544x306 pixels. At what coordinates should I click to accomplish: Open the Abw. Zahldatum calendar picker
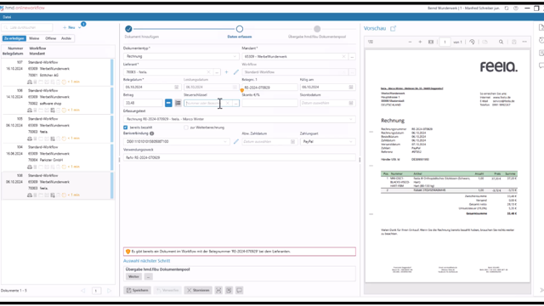click(x=292, y=142)
